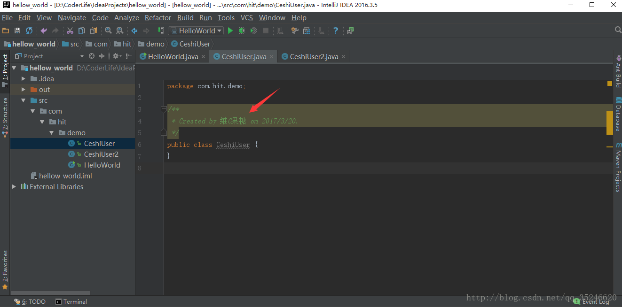Screen dimensions: 622x307
Task: Open the File menu
Action: point(7,18)
